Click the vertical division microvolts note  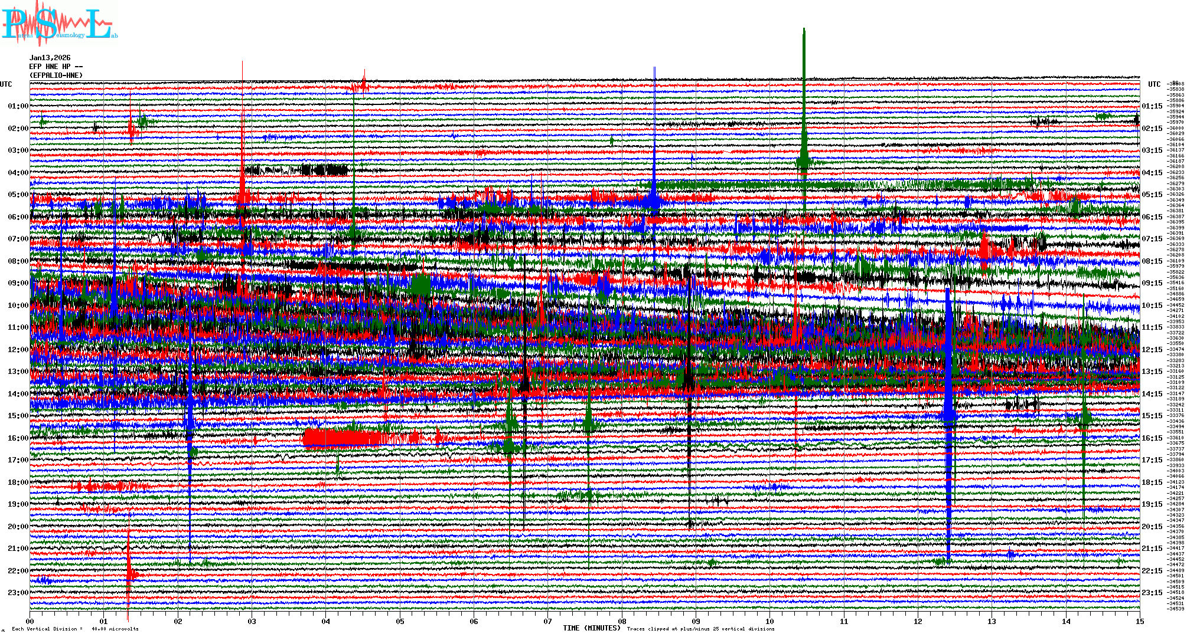(75, 629)
